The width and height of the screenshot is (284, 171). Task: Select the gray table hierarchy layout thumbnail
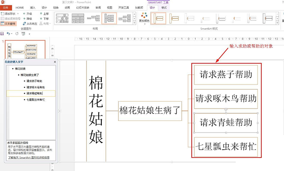point(78,18)
